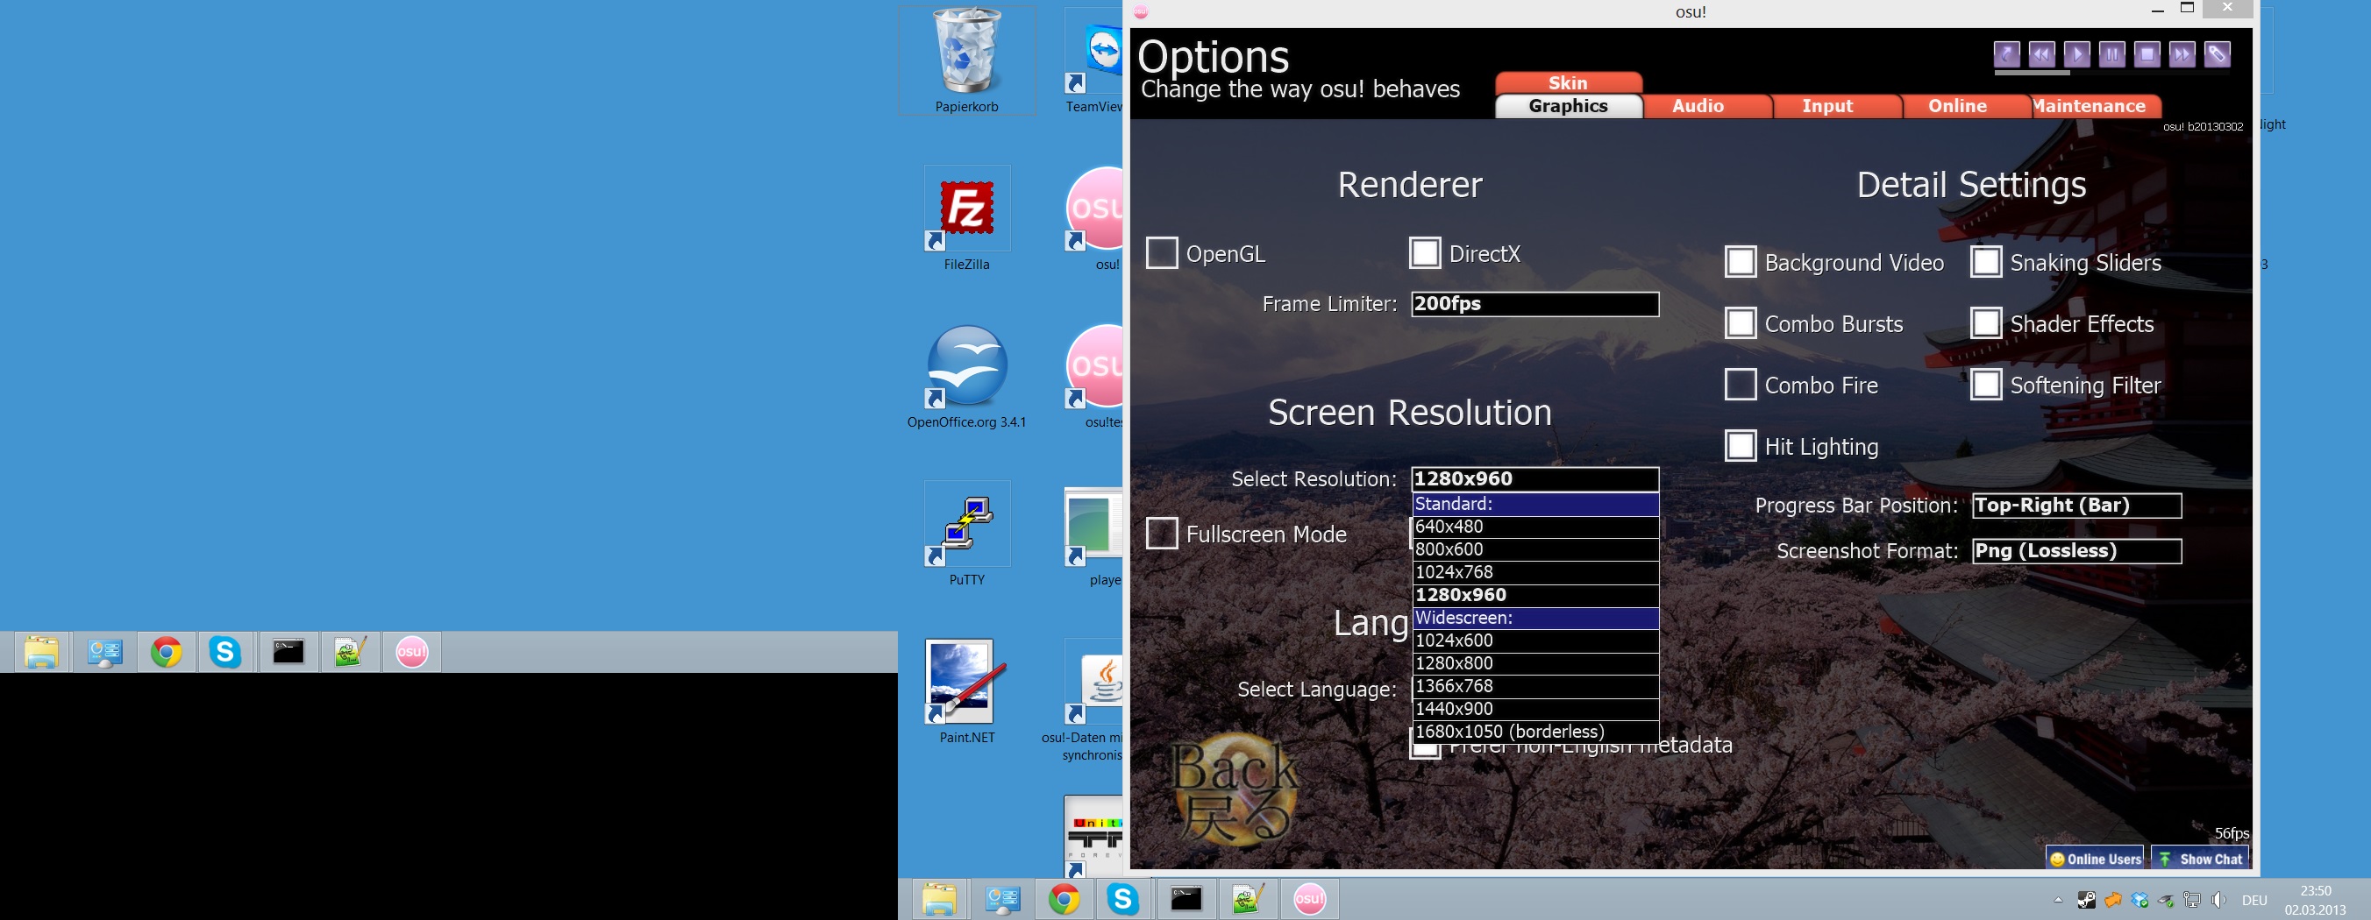This screenshot has height=920, width=2371.
Task: Toggle the Snaking Sliders checkbox
Action: coord(1986,262)
